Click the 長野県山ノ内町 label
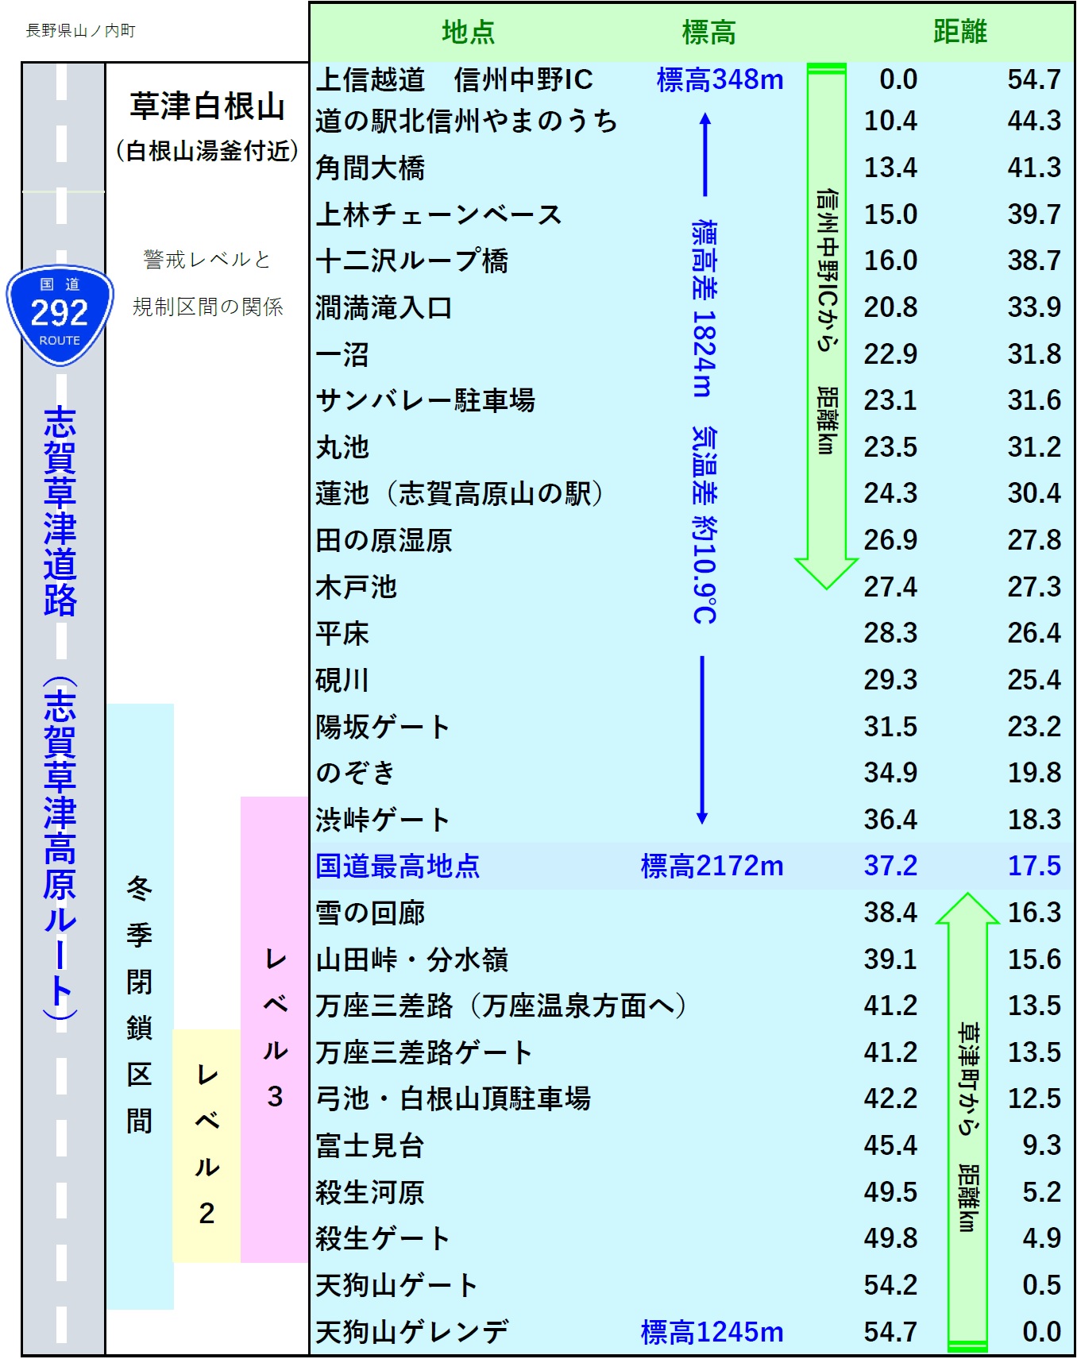 [x=80, y=30]
